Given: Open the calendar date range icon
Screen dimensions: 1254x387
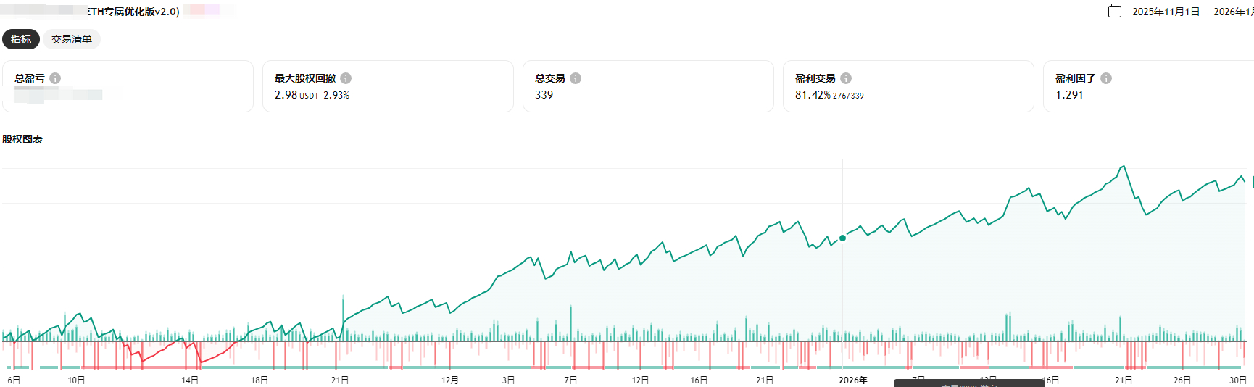Looking at the screenshot, I should click(1115, 11).
